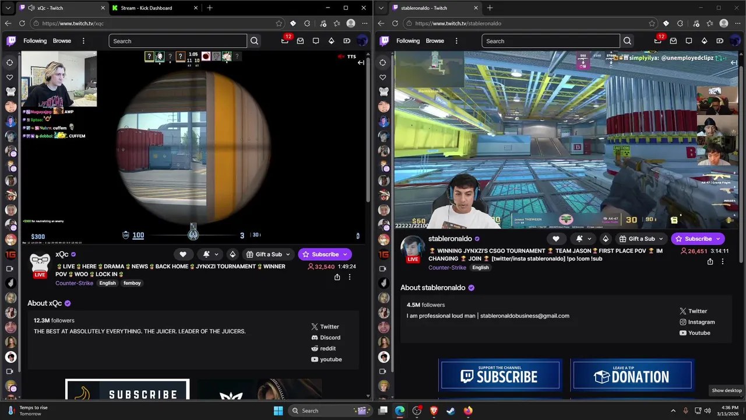Open chat bubble icon in xQc window top bar
This screenshot has width=746, height=420.
pyautogui.click(x=315, y=41)
